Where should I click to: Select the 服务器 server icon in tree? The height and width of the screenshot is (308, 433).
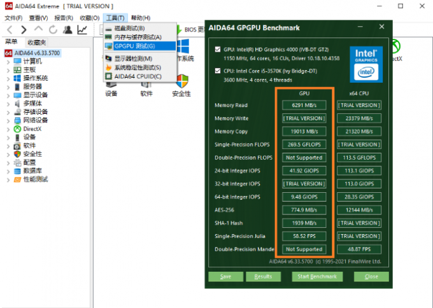pos(17,87)
